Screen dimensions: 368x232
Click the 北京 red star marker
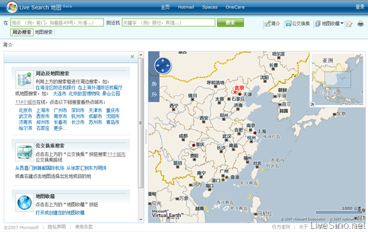(x=235, y=91)
